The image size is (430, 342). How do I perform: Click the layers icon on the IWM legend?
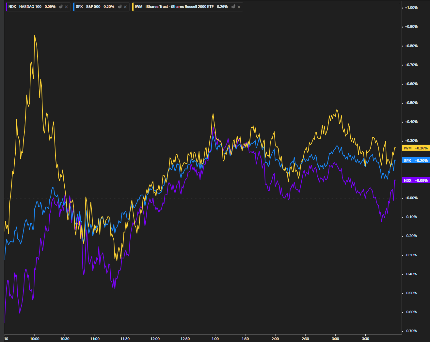(x=233, y=7)
